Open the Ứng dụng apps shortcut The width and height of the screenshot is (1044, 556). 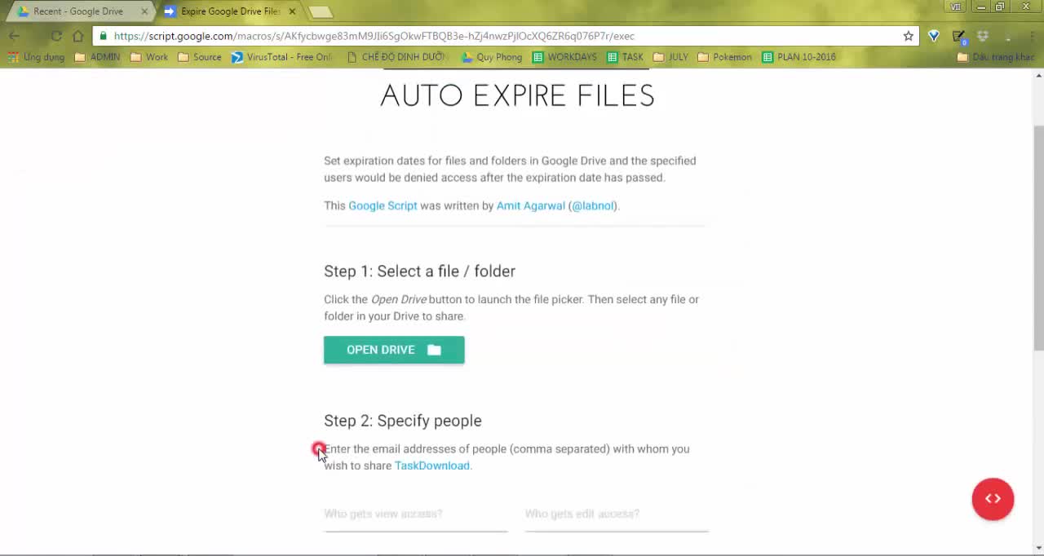(x=37, y=57)
